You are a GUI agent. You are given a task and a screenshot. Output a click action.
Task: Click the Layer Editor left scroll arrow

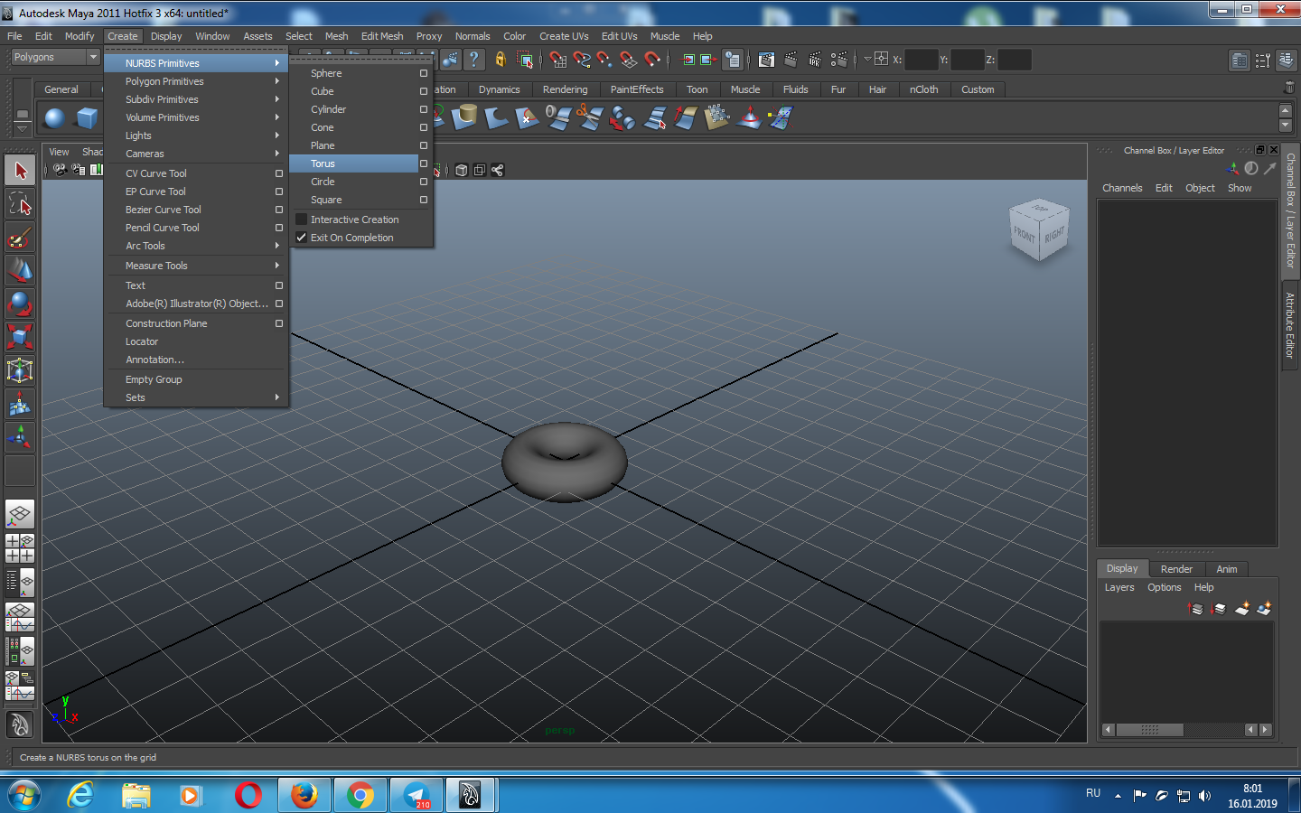[x=1109, y=730]
